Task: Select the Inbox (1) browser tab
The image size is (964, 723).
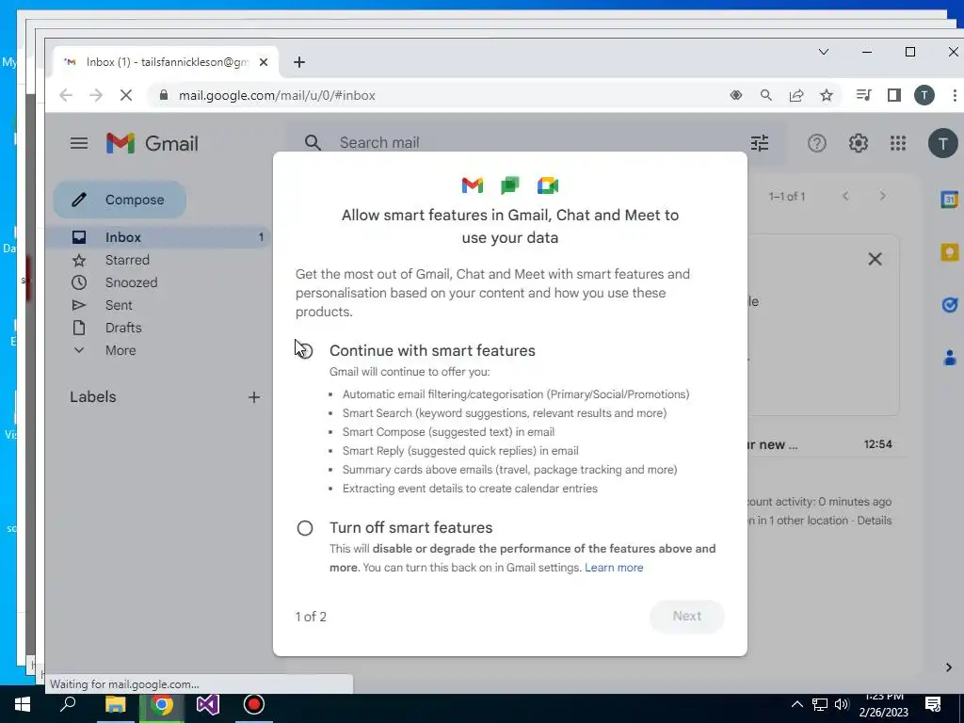Action: pos(166,62)
